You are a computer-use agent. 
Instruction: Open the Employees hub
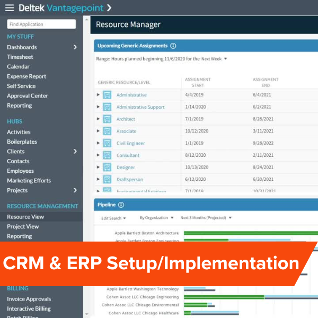click(21, 171)
